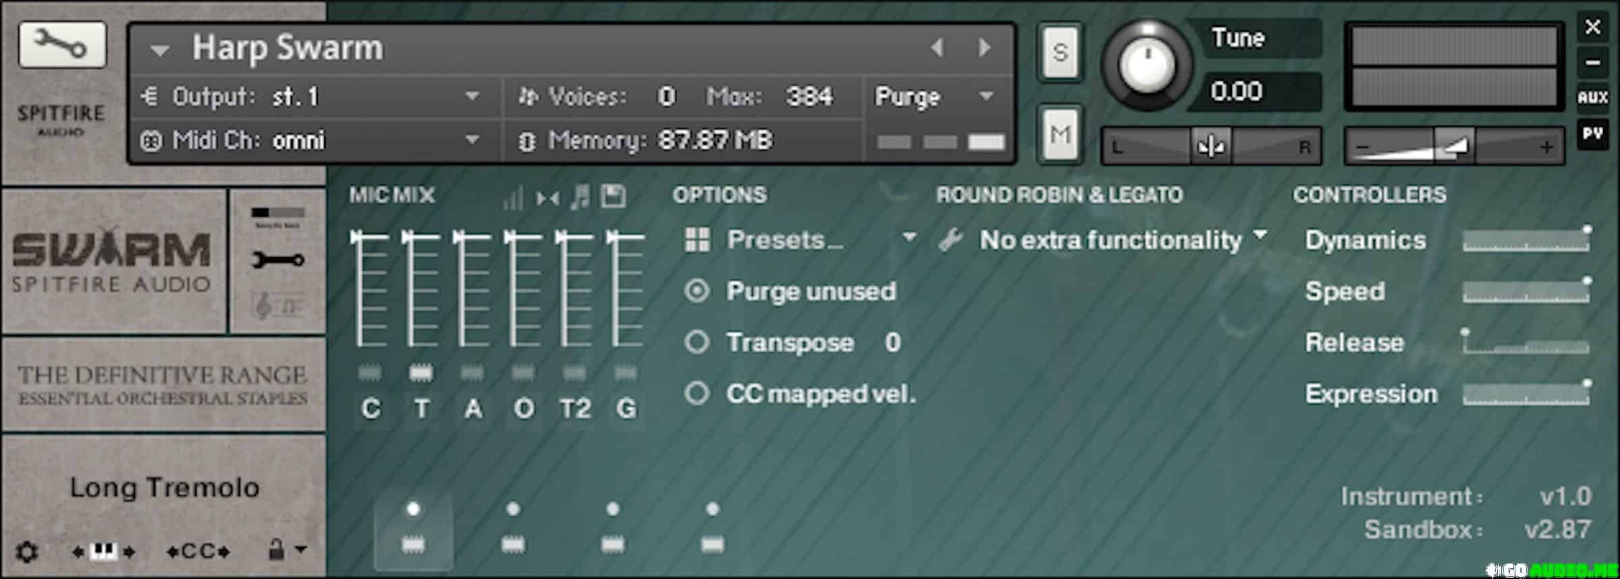Click the G microphone fader
1620x579 pixels.
[626, 287]
